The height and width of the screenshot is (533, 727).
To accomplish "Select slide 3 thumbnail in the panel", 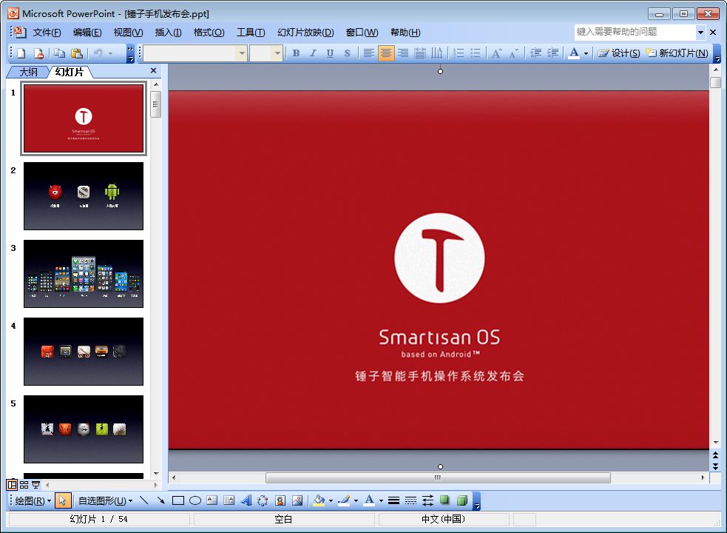I will [x=84, y=274].
